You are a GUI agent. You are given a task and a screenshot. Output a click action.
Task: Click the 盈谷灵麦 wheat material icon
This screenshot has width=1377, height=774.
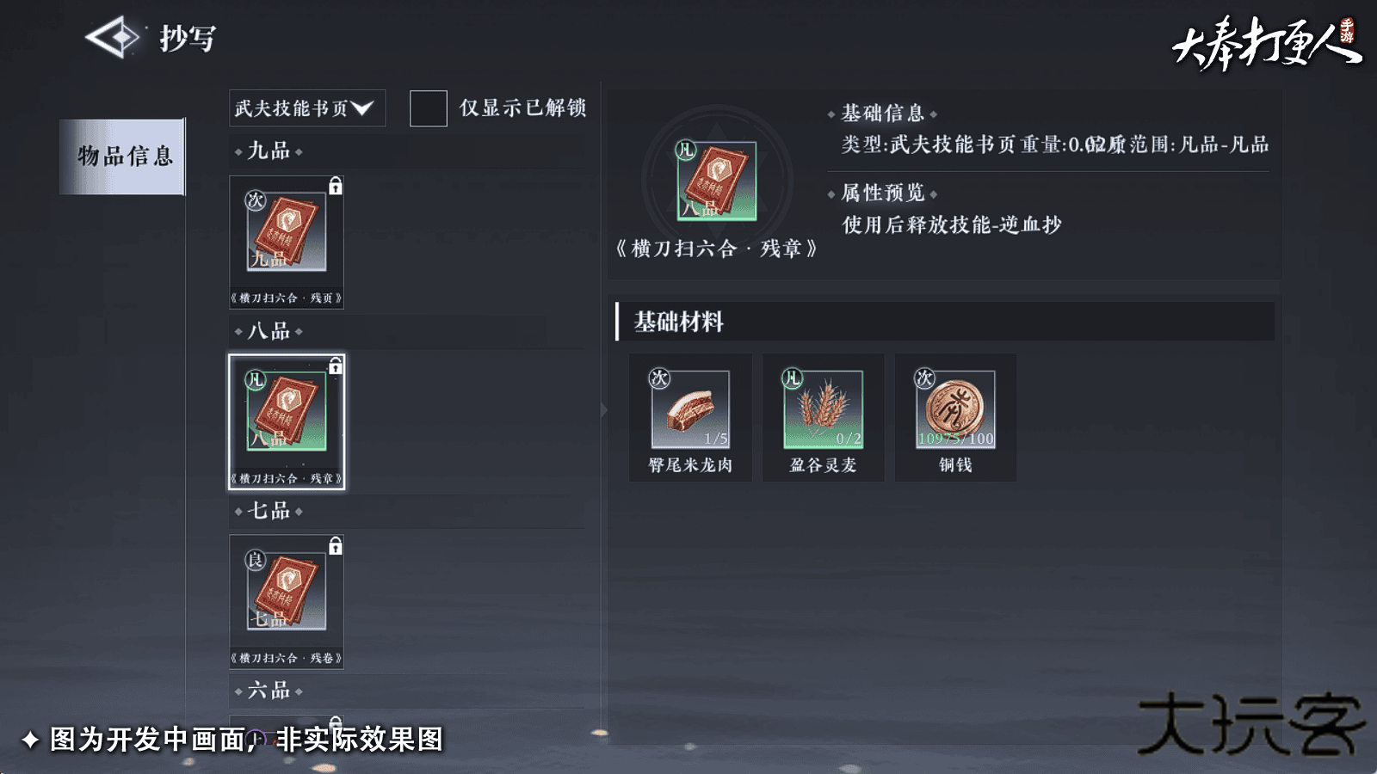[x=823, y=409]
